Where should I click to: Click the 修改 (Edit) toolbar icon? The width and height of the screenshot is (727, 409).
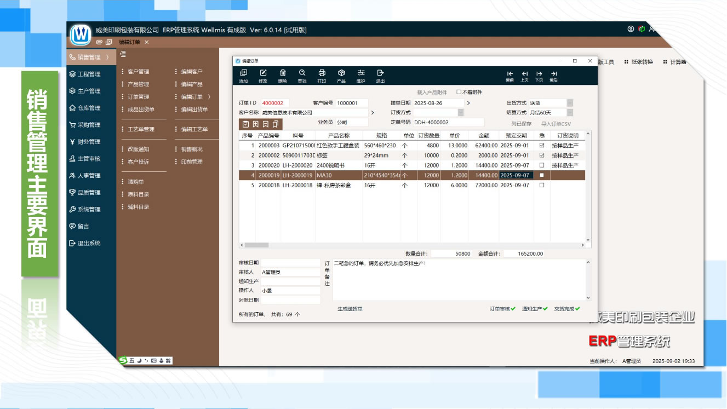tap(263, 73)
